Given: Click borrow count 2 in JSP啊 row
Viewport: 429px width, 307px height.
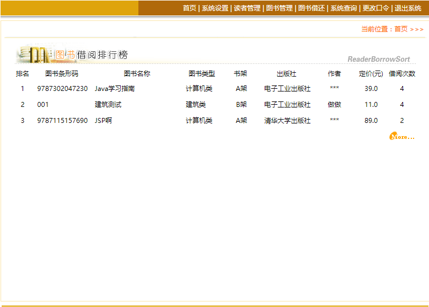Looking at the screenshot, I should pyautogui.click(x=401, y=121).
